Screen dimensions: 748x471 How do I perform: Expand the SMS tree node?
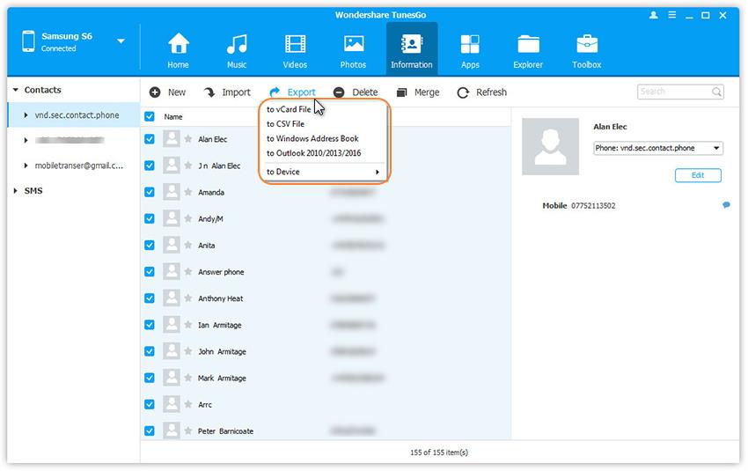15,191
